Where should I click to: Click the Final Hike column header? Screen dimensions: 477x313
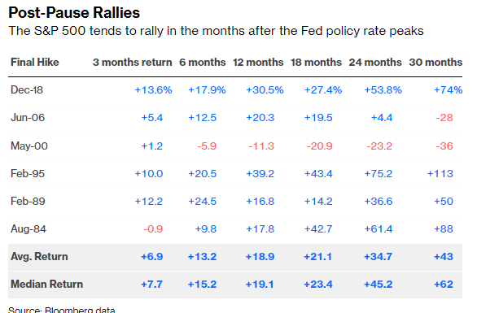(35, 63)
